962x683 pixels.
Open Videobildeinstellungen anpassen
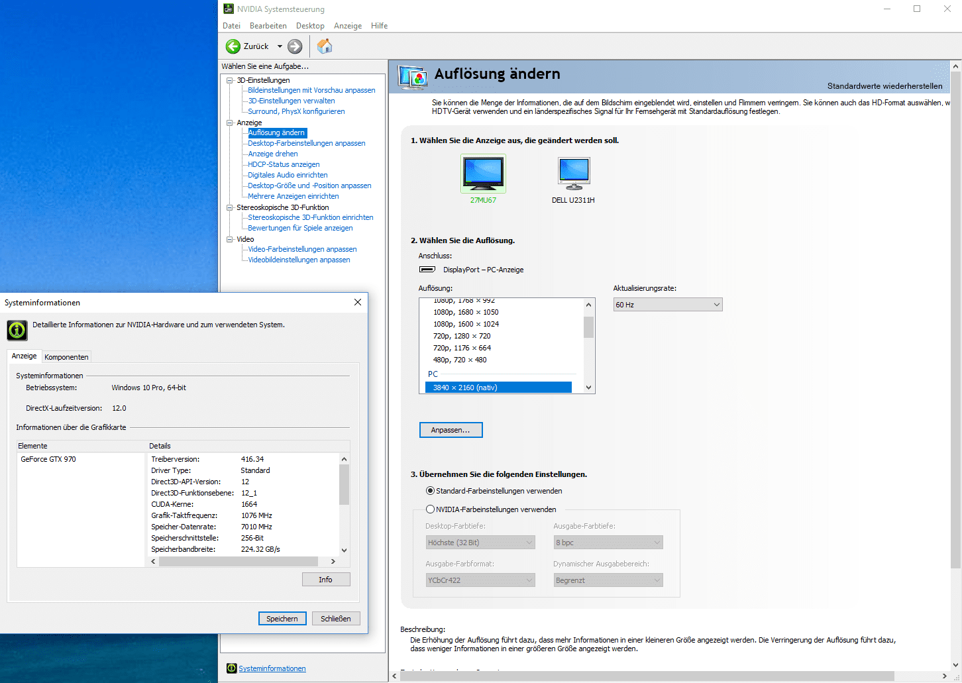coord(299,260)
